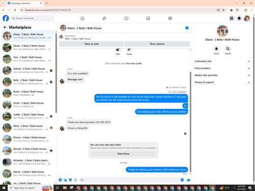255x191 pixels.
Task: Click Rate Diana button
Action: tap(123, 154)
